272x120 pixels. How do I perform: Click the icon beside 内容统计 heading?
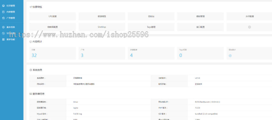[31, 42]
